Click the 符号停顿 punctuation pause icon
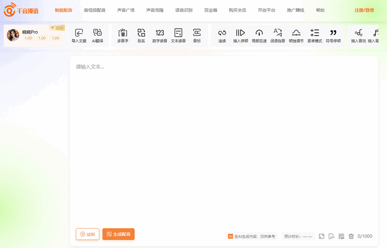 [333, 33]
